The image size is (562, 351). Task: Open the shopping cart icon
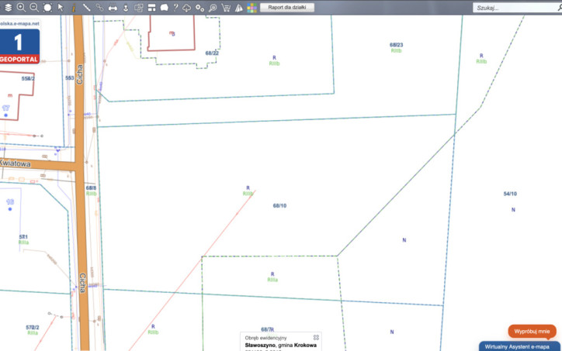226,8
